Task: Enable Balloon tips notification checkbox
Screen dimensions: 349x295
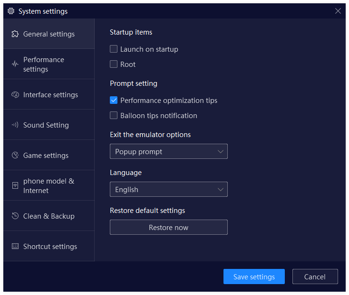Action: tap(114, 116)
